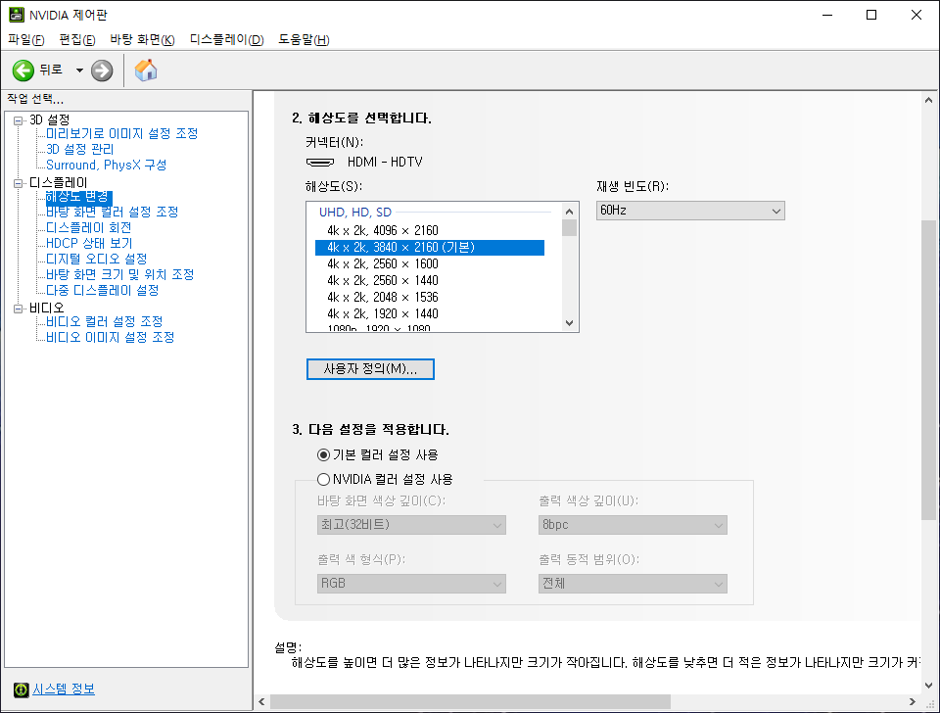The height and width of the screenshot is (713, 940).
Task: Open the 디스플레이(D) menu
Action: pos(226,39)
